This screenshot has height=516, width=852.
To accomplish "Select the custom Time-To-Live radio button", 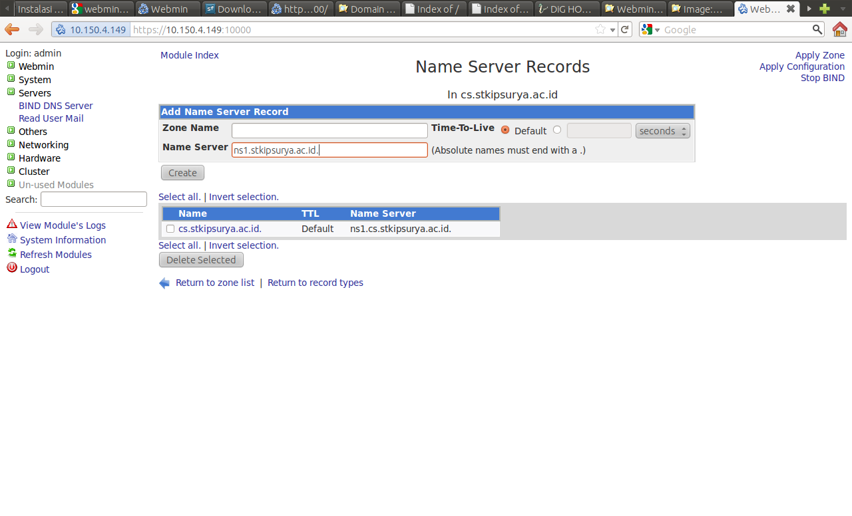I will click(x=557, y=130).
